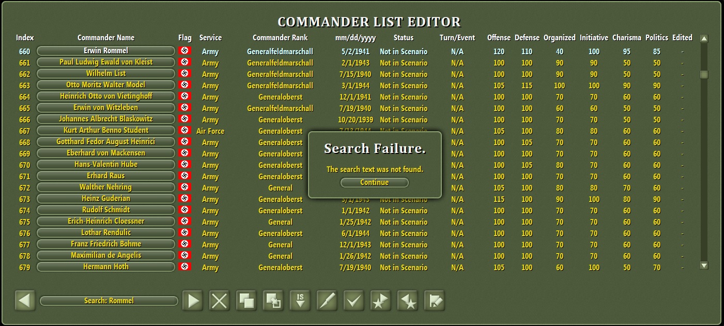Open the Franz Friedrich Bohme name button

click(x=106, y=244)
